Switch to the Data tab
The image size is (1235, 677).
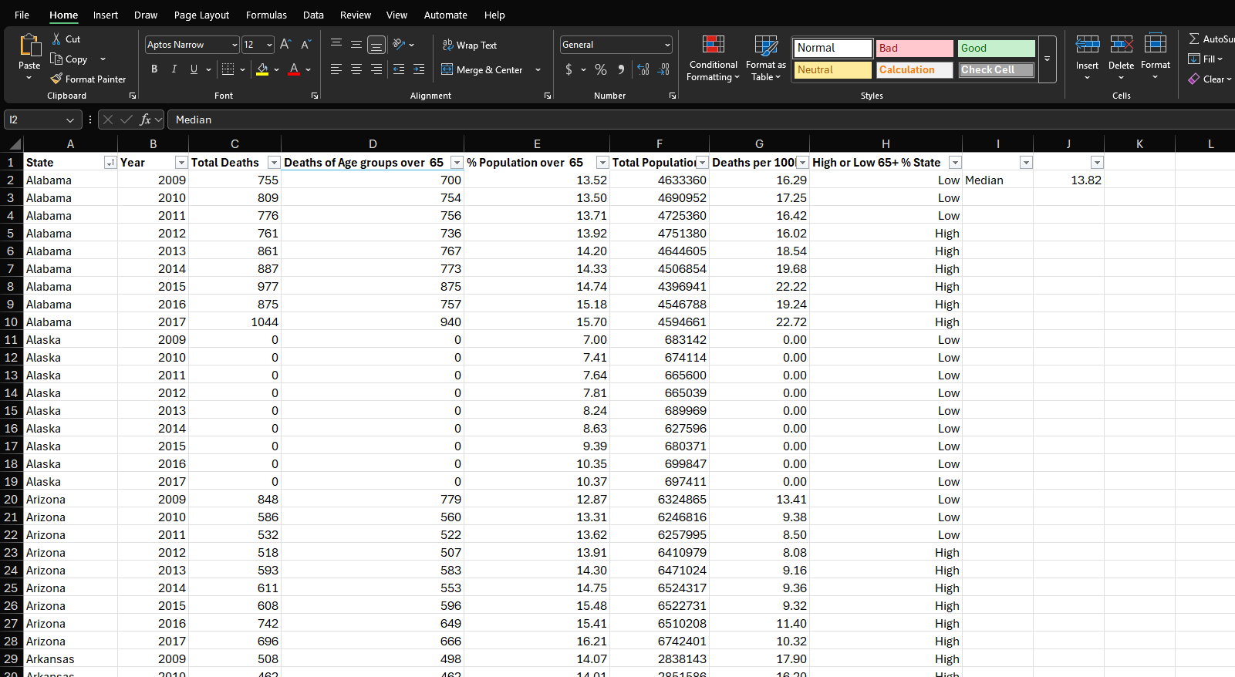tap(313, 15)
